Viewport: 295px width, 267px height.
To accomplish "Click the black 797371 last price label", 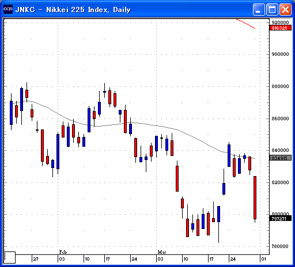I will point(280,219).
